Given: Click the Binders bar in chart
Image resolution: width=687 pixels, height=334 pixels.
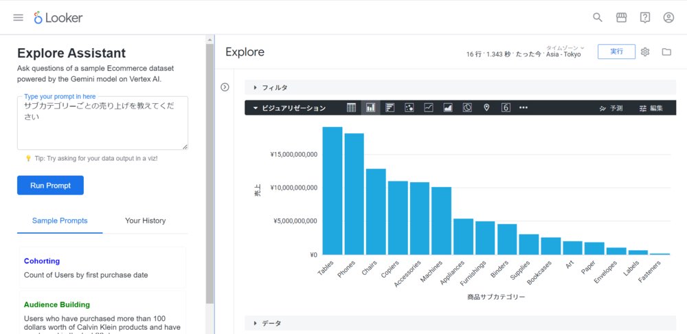Looking at the screenshot, I should point(507,239).
